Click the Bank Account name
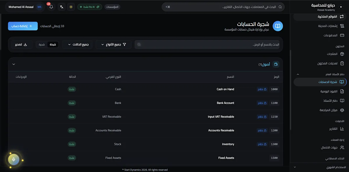The width and height of the screenshot is (349, 172). coord(225,103)
